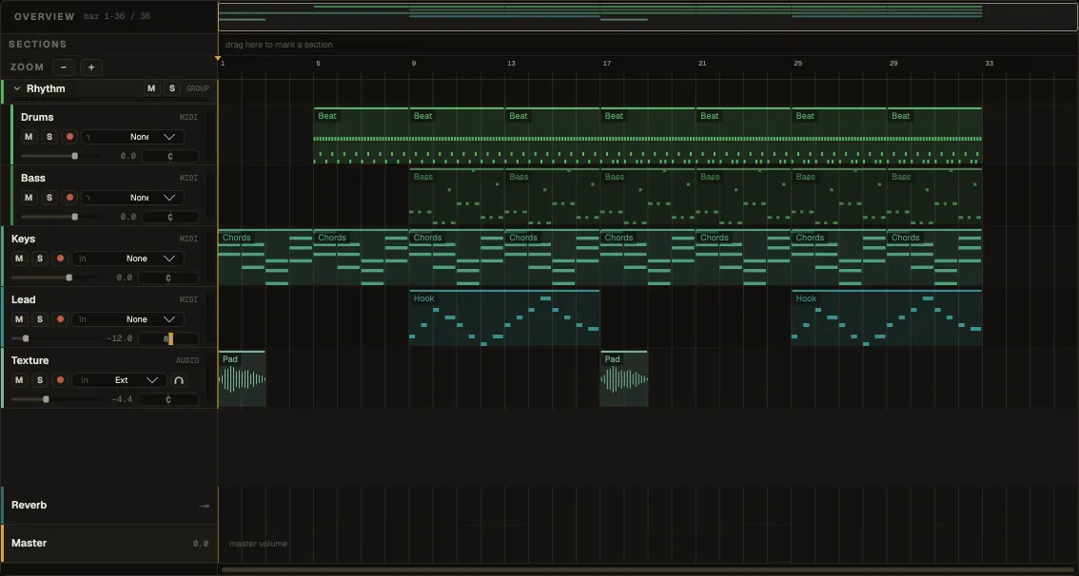The image size is (1079, 576).
Task: Arm recording on the Texture track
Action: (x=60, y=380)
